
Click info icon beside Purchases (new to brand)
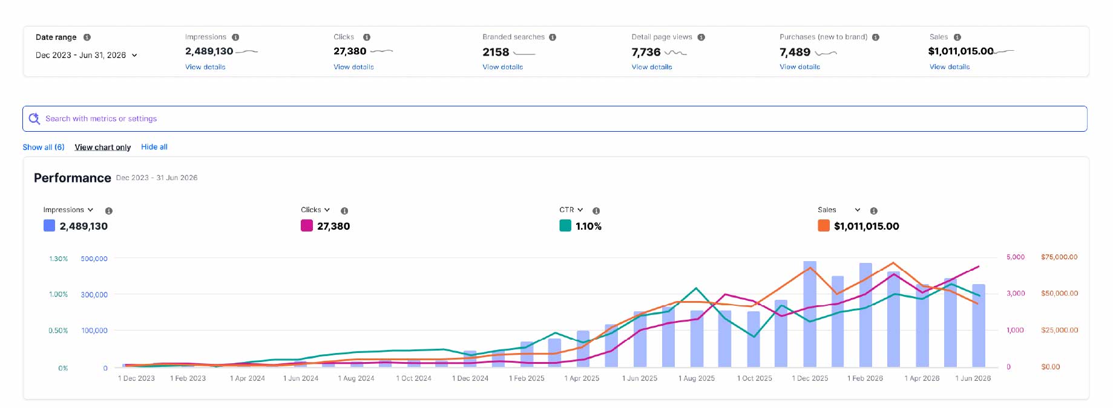tap(876, 37)
